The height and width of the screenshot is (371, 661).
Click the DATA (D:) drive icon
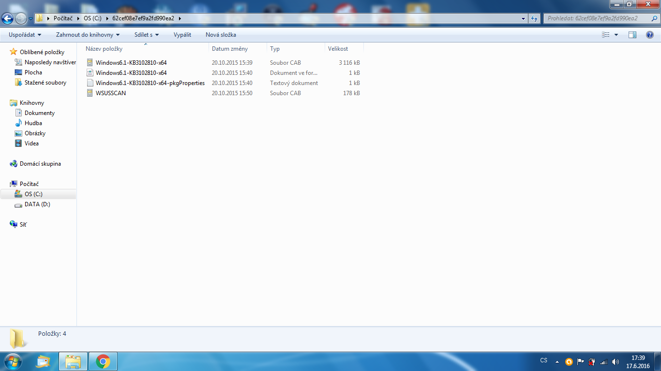pos(18,204)
